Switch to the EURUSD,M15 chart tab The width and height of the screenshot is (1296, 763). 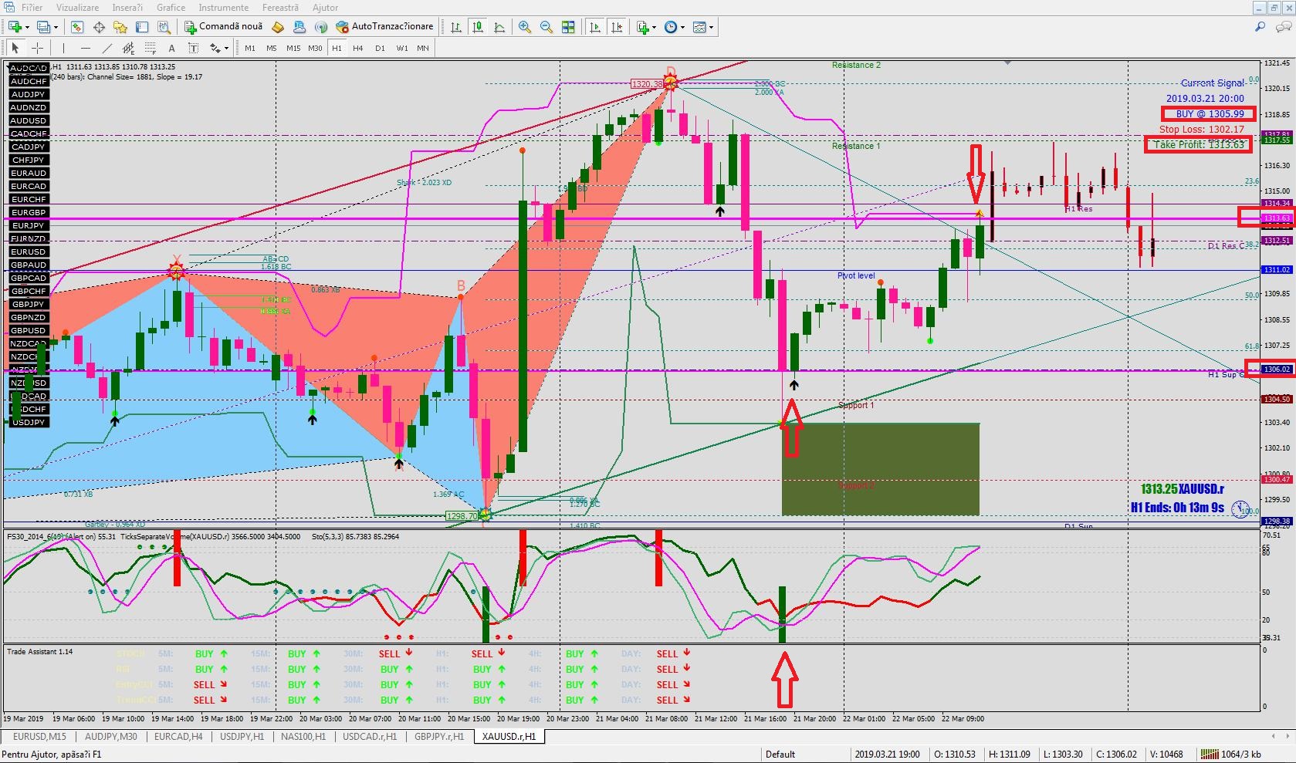click(40, 737)
